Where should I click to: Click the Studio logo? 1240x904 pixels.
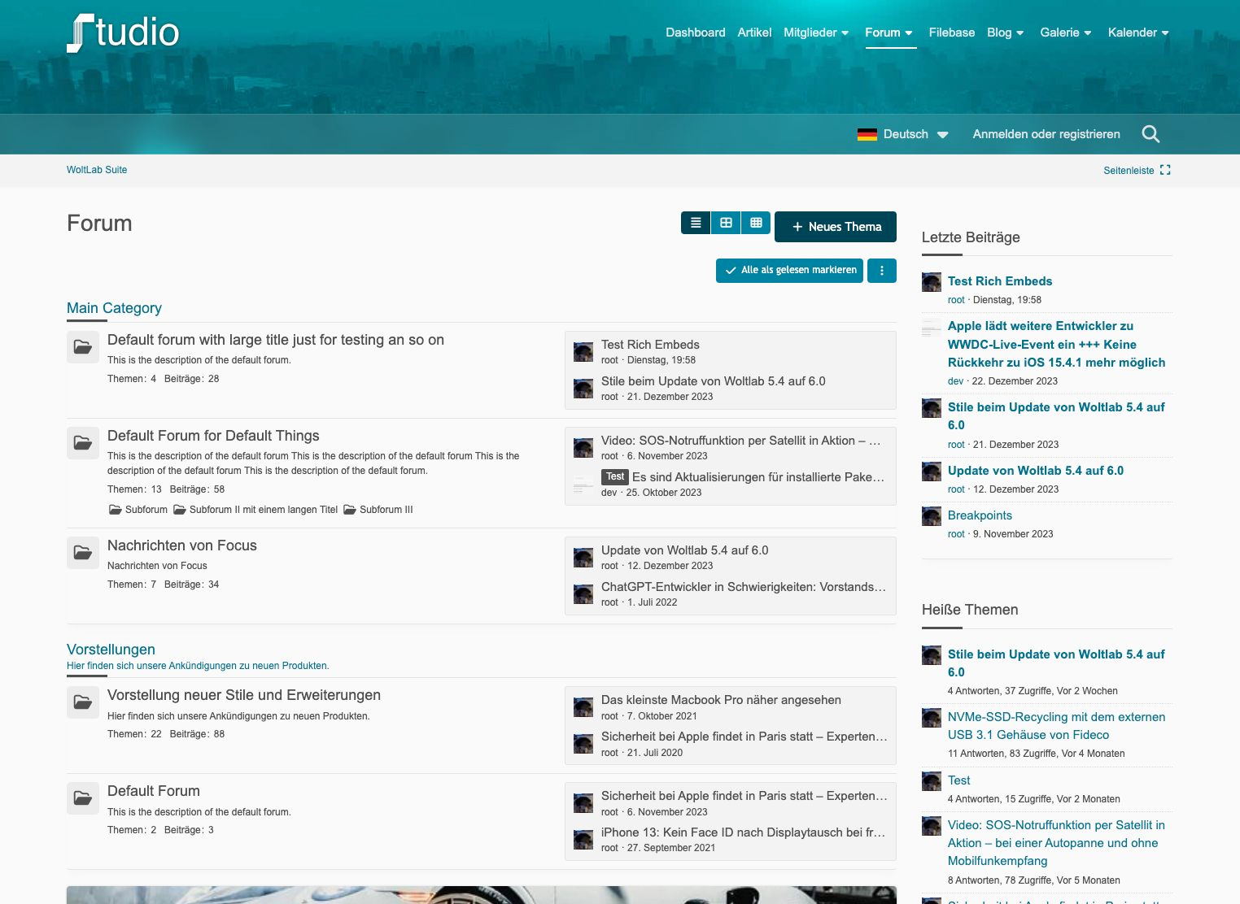coord(123,33)
